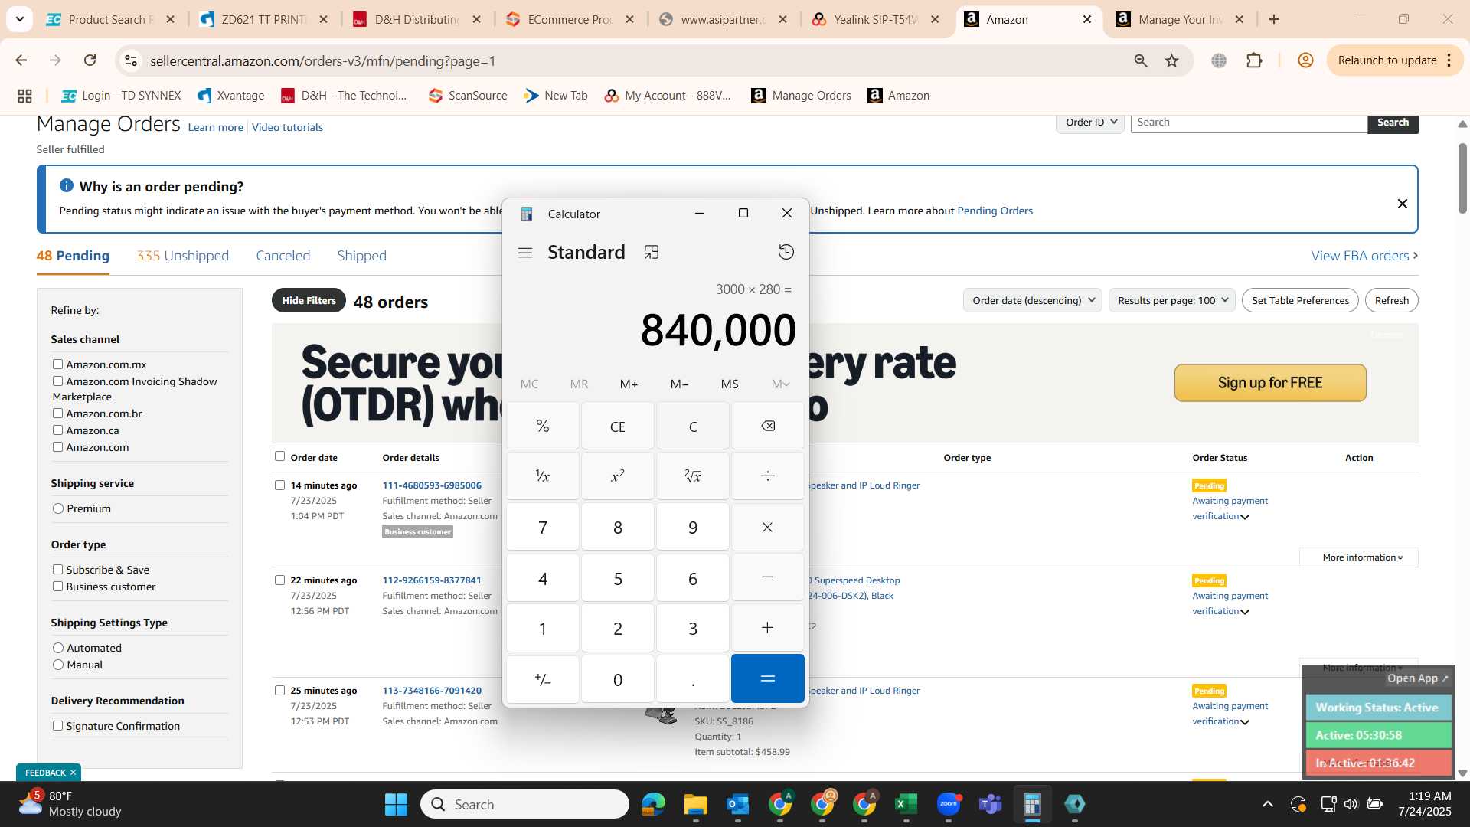The image size is (1470, 827).
Task: Switch to the 335 Unshipped tab
Action: click(x=182, y=256)
